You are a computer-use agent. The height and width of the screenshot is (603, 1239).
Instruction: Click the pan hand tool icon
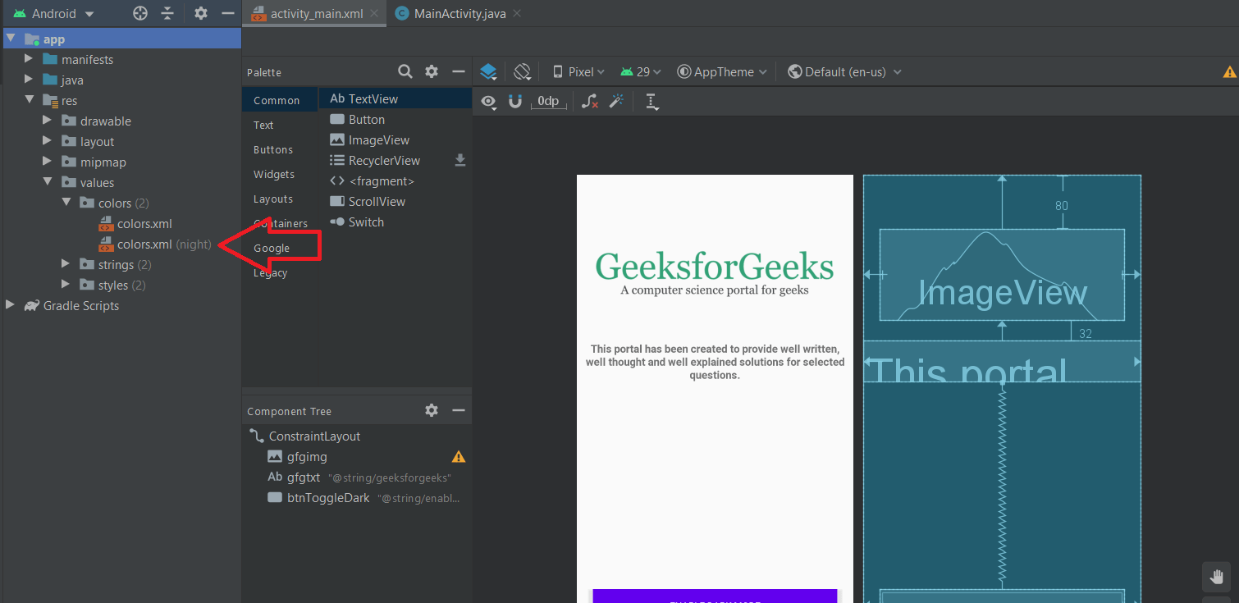[x=1218, y=576]
